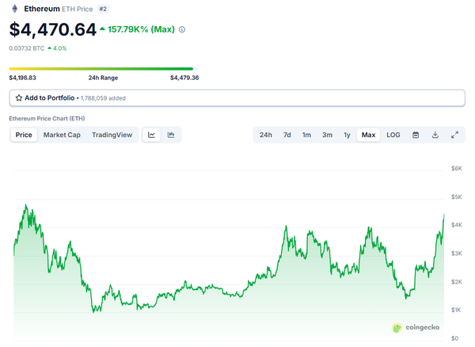Click the Ethereum diamond logo icon
Image resolution: width=475 pixels, height=347 pixels.
point(14,9)
